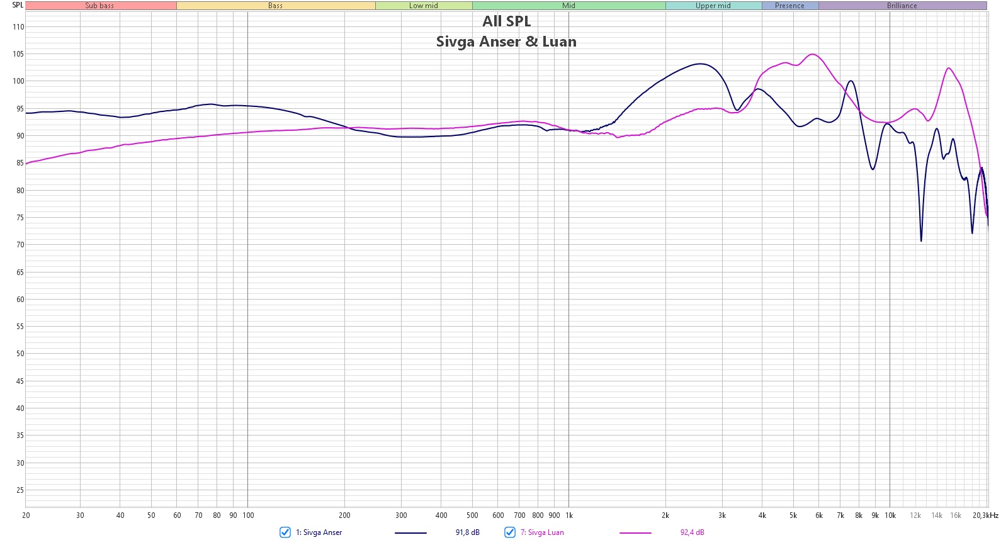Image resolution: width=1001 pixels, height=540 pixels.
Task: Click the dark blue Sivga Anser legend line
Action: click(x=410, y=533)
